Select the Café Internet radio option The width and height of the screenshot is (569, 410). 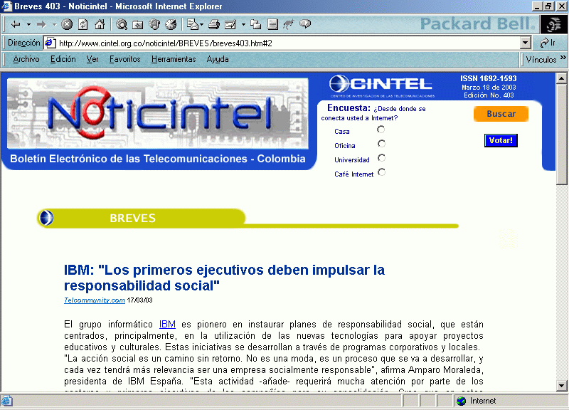coord(382,172)
